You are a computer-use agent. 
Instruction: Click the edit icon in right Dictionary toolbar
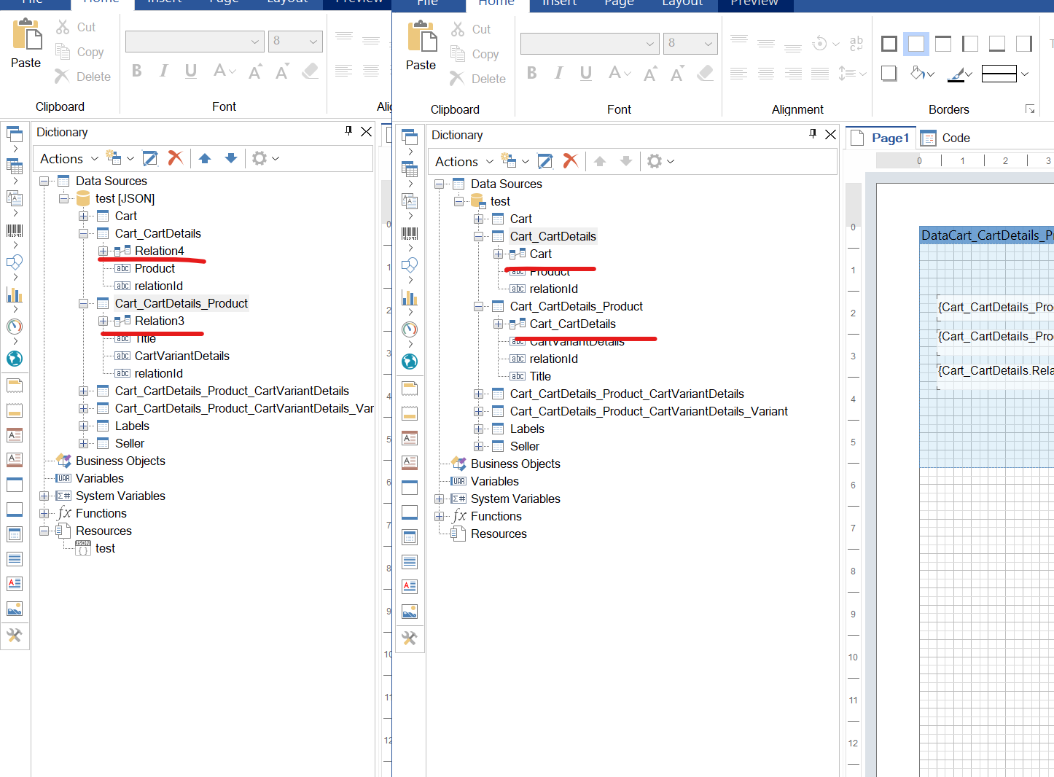tap(545, 161)
